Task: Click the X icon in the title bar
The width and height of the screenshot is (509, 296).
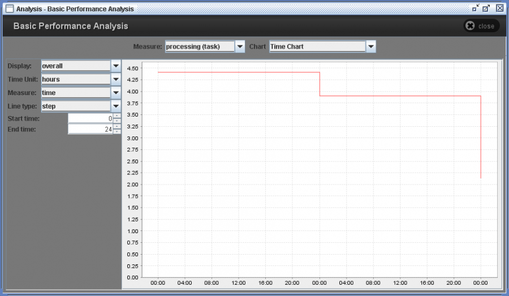Action: [x=499, y=8]
